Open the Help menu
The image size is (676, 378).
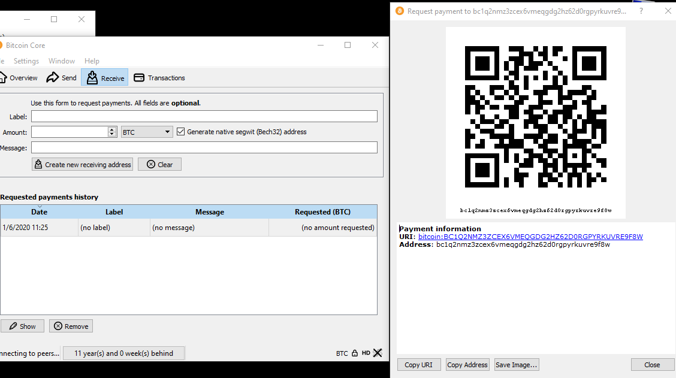pyautogui.click(x=92, y=61)
